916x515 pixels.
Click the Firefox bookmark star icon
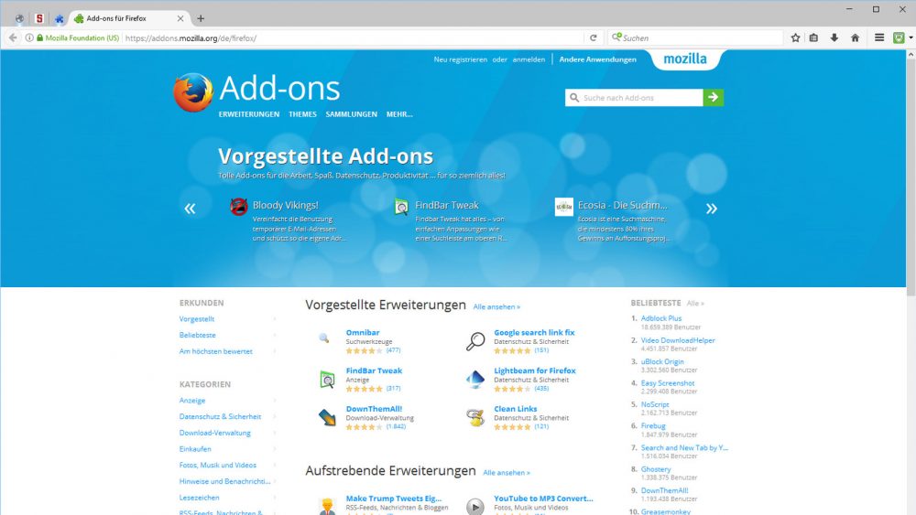pyautogui.click(x=795, y=38)
